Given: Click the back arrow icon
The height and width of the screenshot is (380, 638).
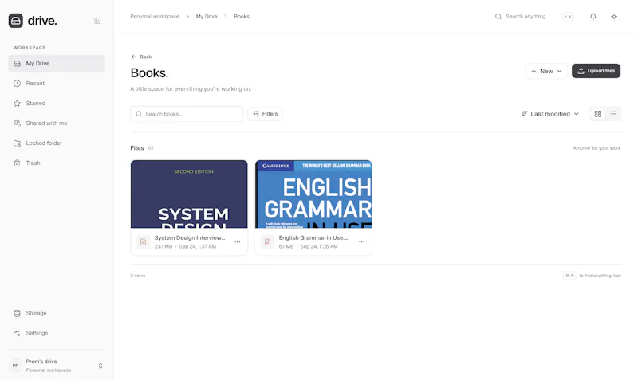Looking at the screenshot, I should point(133,57).
